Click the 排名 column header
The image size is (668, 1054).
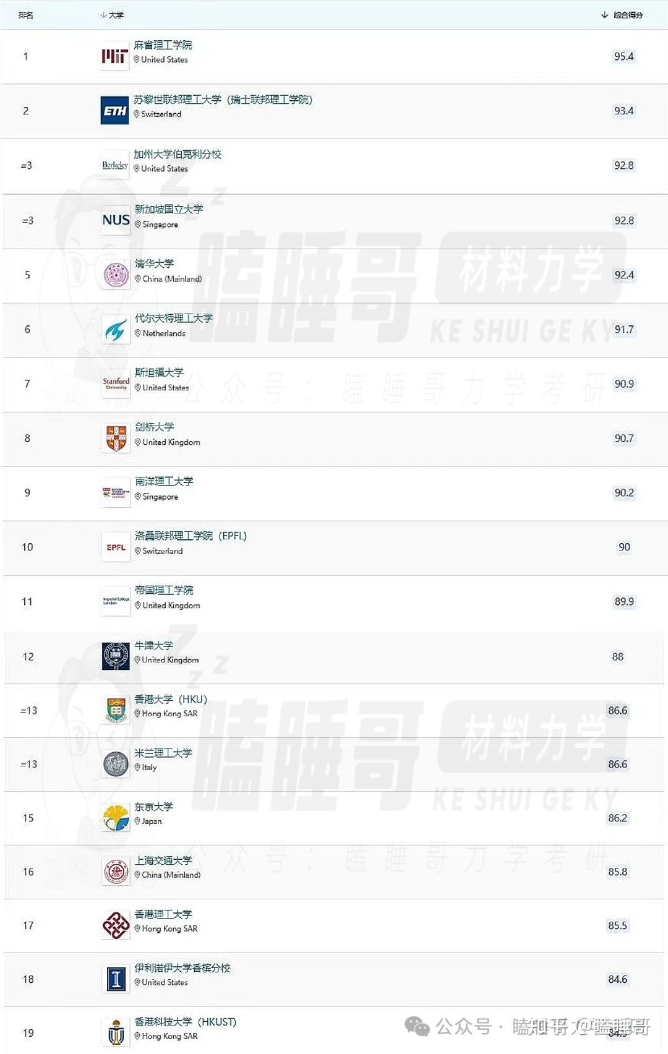26,15
